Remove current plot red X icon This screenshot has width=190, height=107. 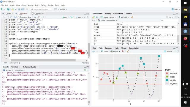click(123, 51)
